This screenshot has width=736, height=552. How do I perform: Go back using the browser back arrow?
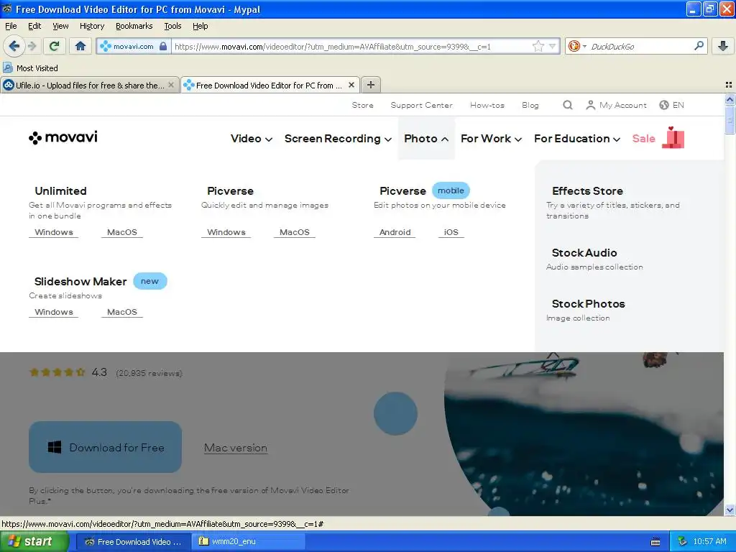(14, 46)
